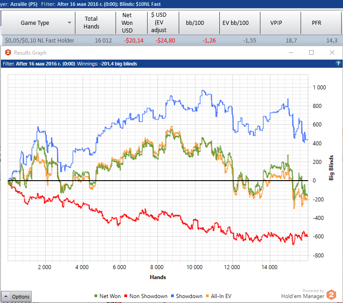Click the Big Blinds y-axis title
This screenshot has width=343, height=303.
tap(331, 168)
